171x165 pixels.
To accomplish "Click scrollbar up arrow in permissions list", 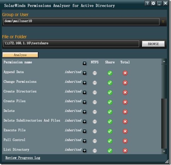I will click(164, 62).
